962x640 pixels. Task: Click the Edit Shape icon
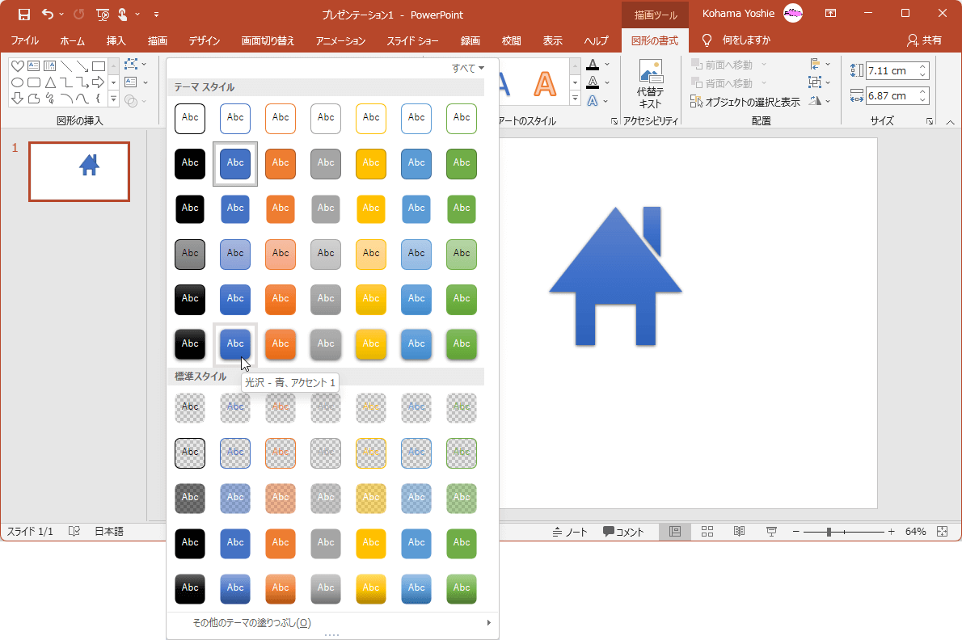coord(131,65)
